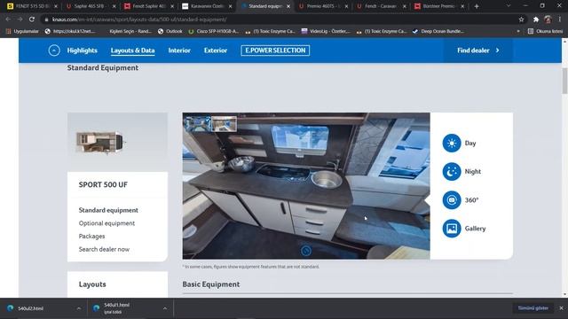This screenshot has height=319, width=568.
Task: Close the downloads bar
Action: click(561, 308)
